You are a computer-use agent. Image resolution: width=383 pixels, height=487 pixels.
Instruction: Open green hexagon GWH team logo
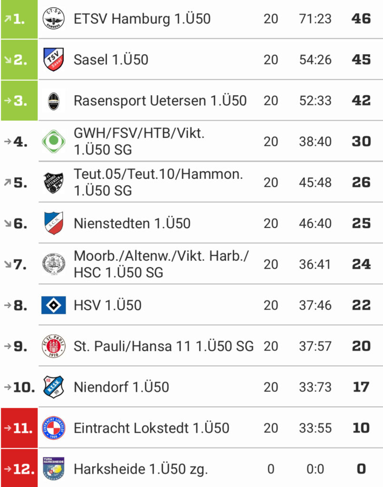[x=53, y=141]
